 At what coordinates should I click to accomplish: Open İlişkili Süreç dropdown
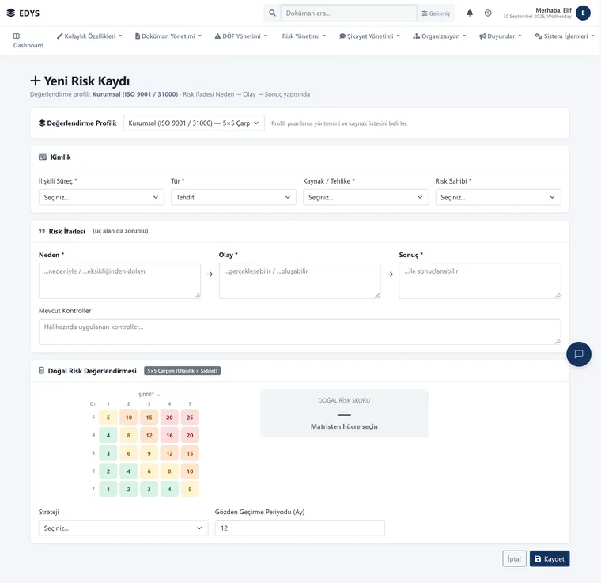(x=101, y=197)
